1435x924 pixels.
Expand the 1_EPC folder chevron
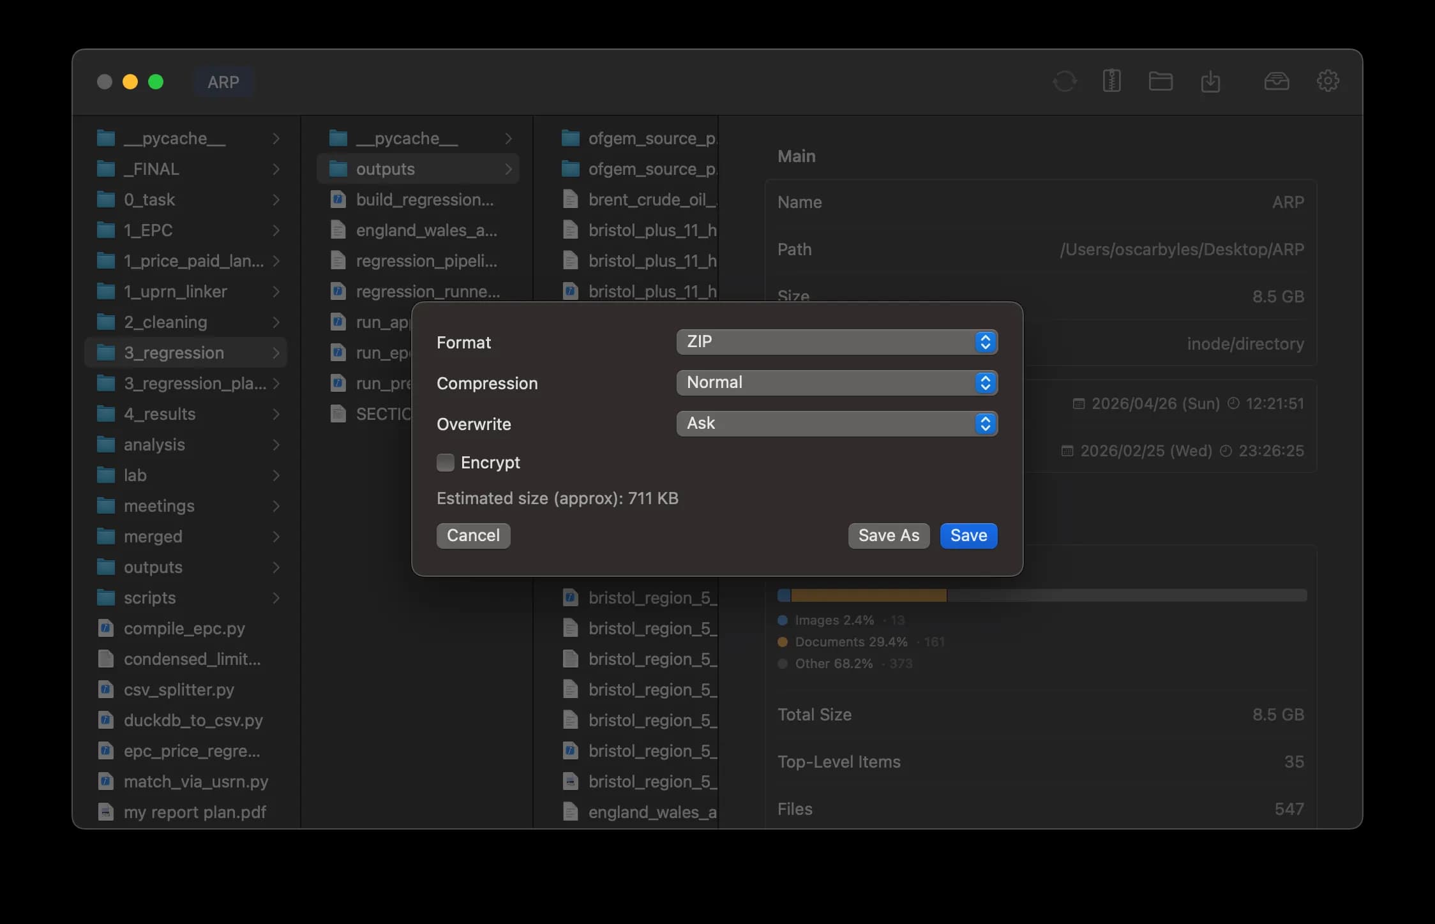click(276, 230)
